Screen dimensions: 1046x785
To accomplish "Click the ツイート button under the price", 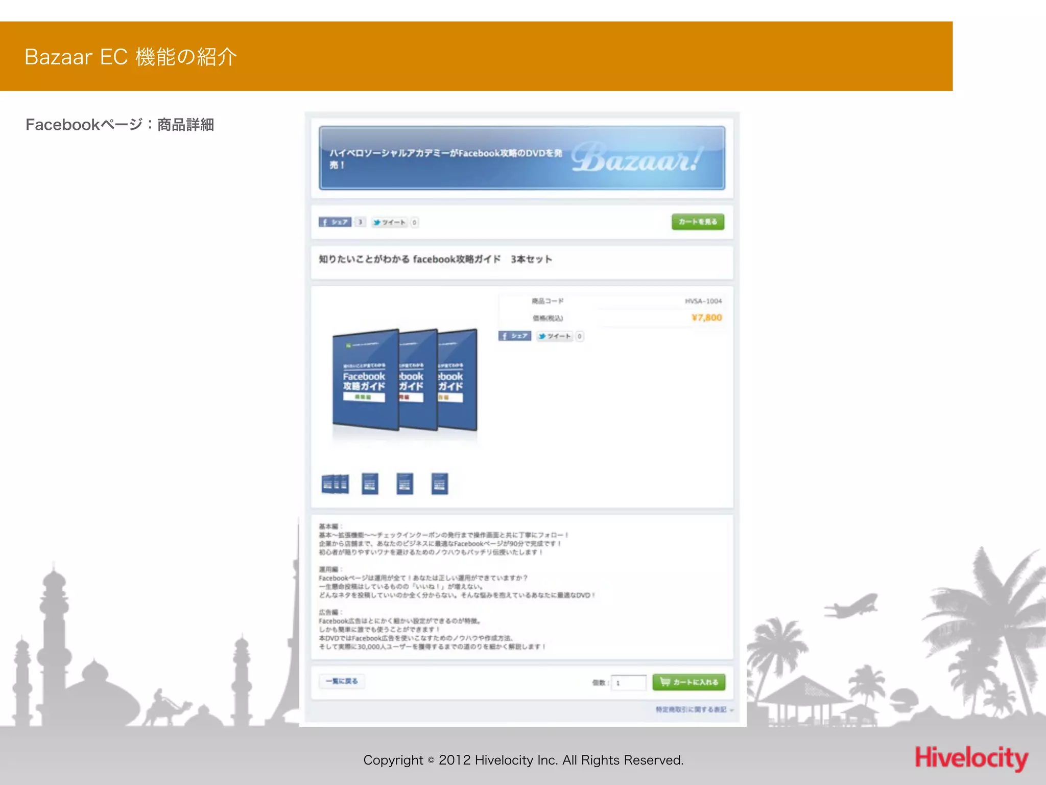I will pyautogui.click(x=555, y=336).
